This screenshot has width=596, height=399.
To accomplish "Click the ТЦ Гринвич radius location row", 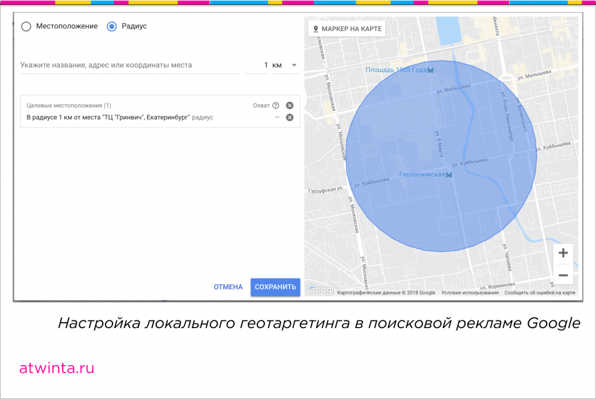I will click(x=160, y=117).
